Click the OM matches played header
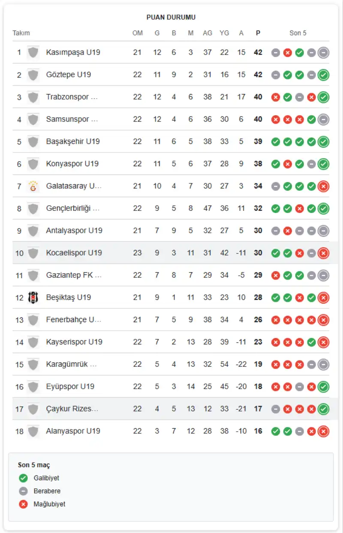The width and height of the screenshot is (343, 533). pyautogui.click(x=137, y=33)
